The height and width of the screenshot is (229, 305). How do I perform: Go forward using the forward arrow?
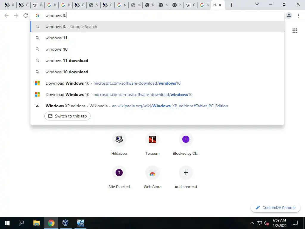click(16, 16)
